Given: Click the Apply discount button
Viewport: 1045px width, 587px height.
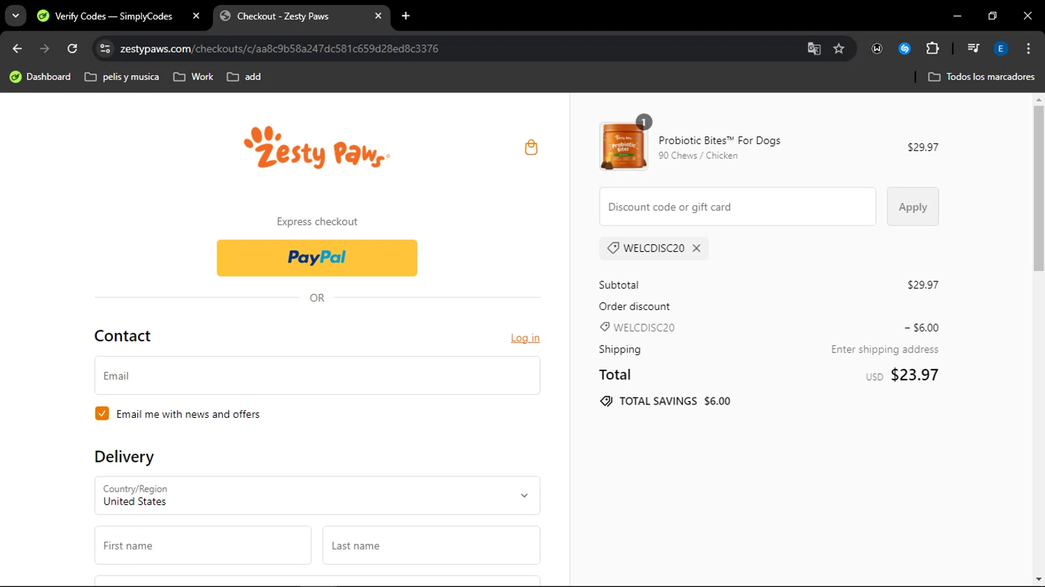Looking at the screenshot, I should point(913,207).
